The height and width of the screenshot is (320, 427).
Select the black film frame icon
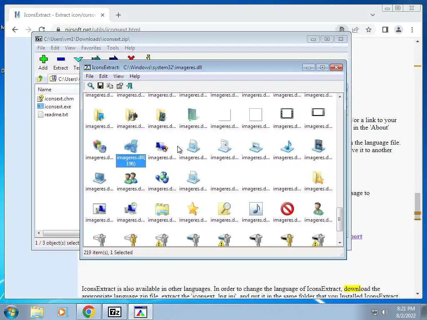[x=287, y=113]
